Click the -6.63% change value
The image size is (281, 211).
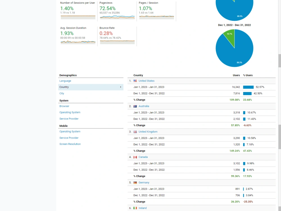(247, 125)
